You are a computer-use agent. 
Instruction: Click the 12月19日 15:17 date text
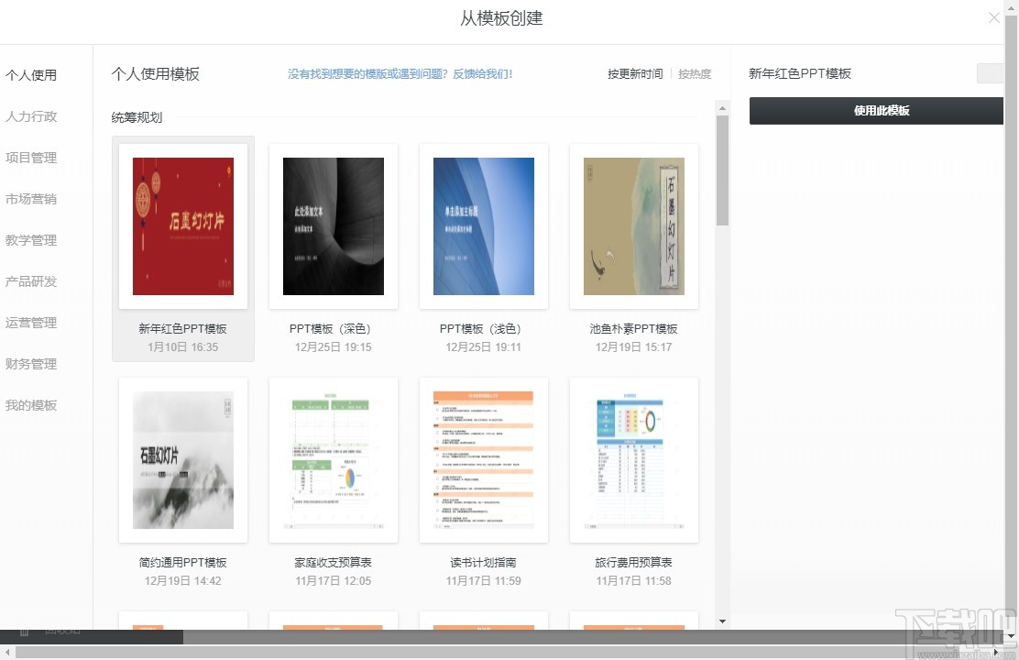click(633, 347)
